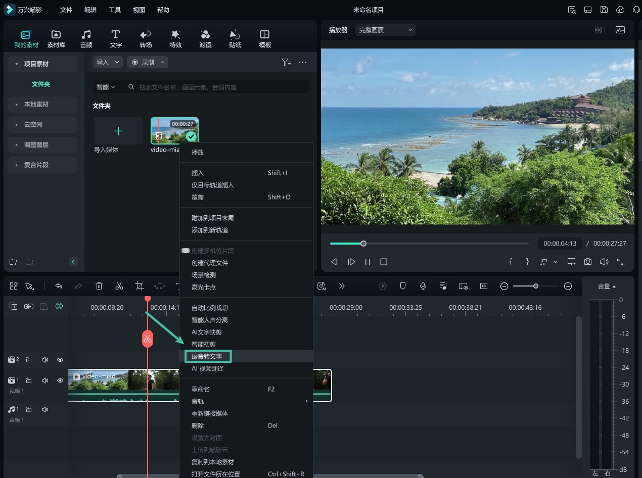Expand the 导入 import dropdown
Viewport: 642px width, 478px height.
[108, 62]
